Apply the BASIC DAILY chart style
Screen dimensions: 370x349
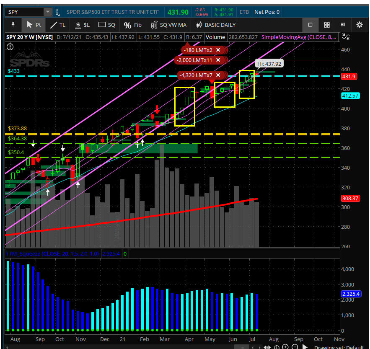(x=215, y=25)
